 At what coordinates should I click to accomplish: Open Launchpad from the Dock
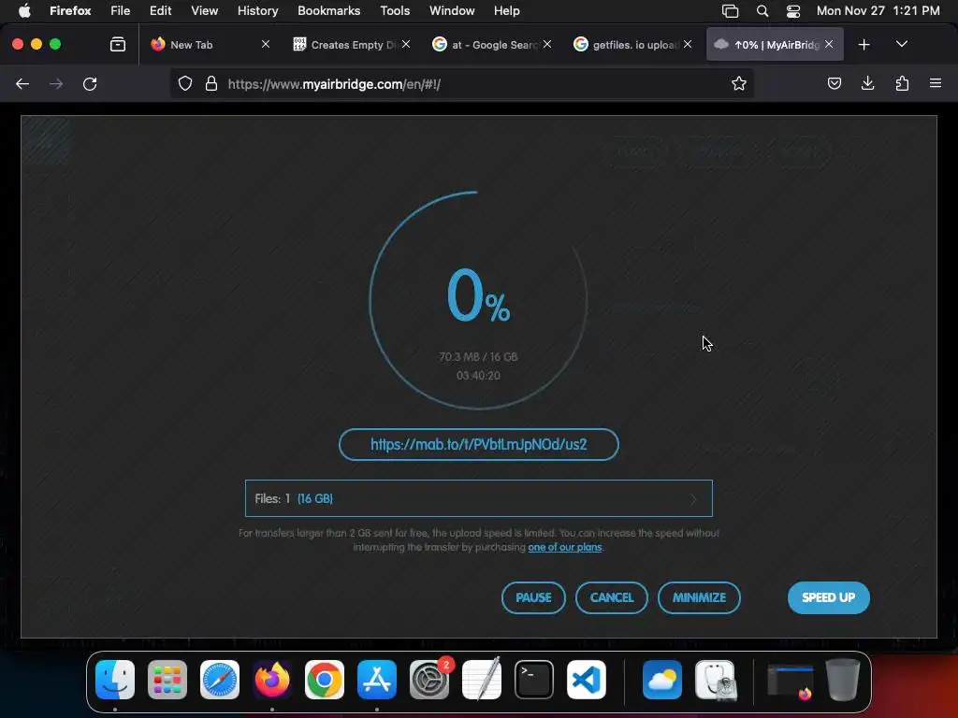pos(167,680)
